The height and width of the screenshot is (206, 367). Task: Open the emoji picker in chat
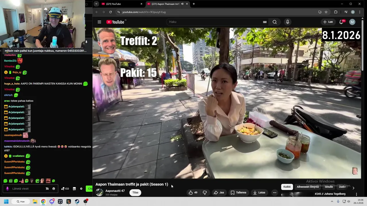(54, 189)
